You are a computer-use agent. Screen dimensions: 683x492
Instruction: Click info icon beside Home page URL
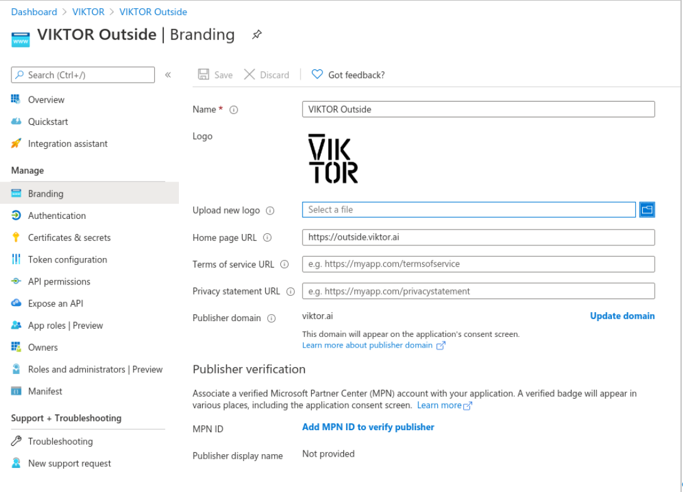click(267, 238)
